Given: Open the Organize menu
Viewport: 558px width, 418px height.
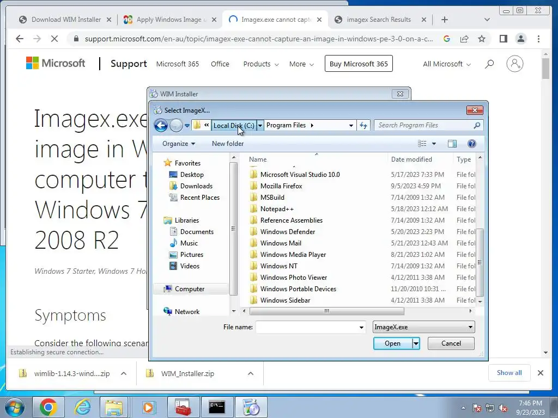Looking at the screenshot, I should pyautogui.click(x=179, y=144).
